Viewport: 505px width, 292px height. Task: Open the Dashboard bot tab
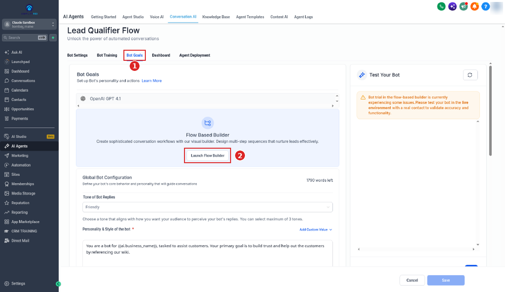pyautogui.click(x=161, y=55)
